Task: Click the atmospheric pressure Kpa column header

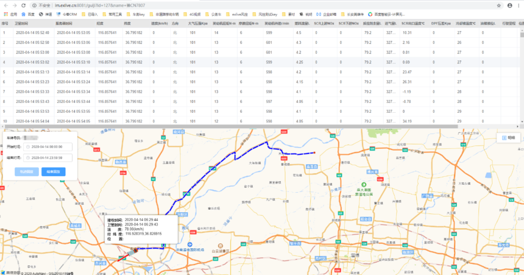Action: pyautogui.click(x=197, y=23)
